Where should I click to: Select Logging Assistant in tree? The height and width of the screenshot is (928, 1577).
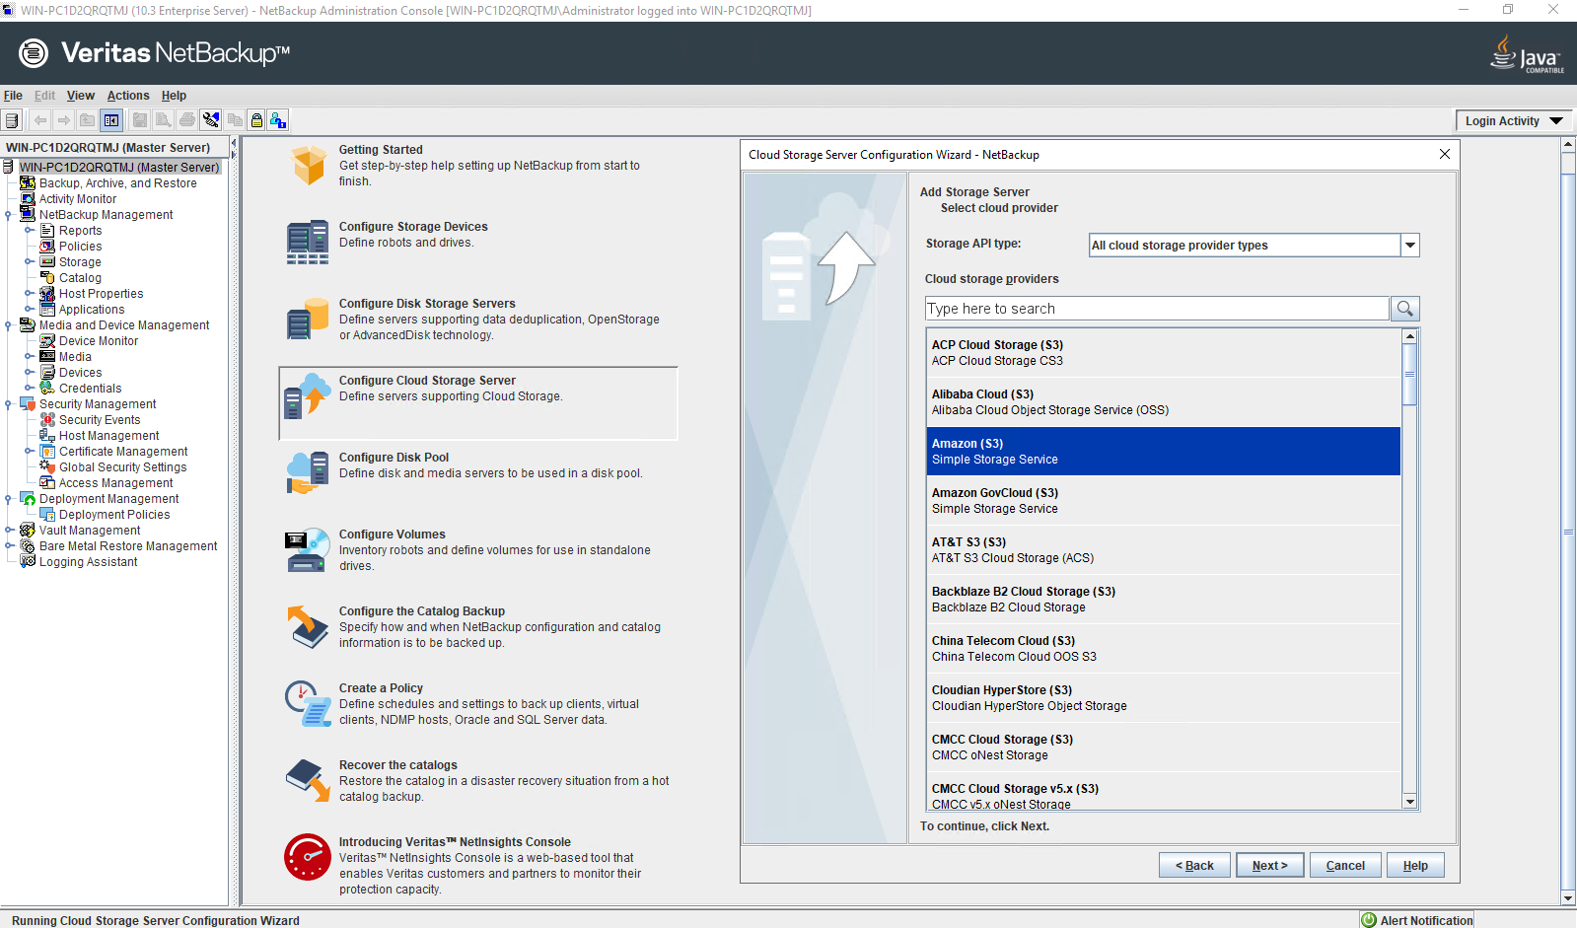(88, 562)
